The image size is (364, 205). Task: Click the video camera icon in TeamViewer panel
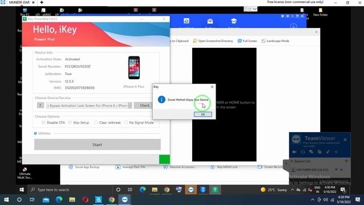pyautogui.click(x=295, y=152)
